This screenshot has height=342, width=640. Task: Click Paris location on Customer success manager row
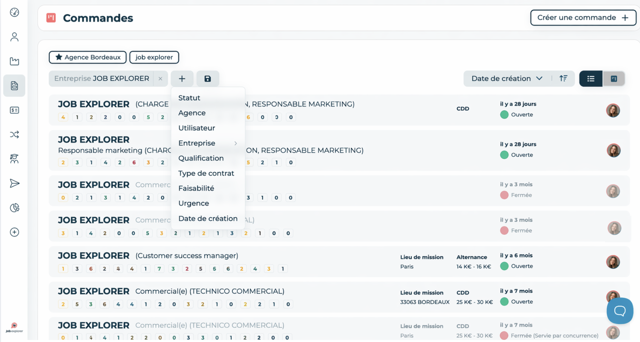[407, 266]
